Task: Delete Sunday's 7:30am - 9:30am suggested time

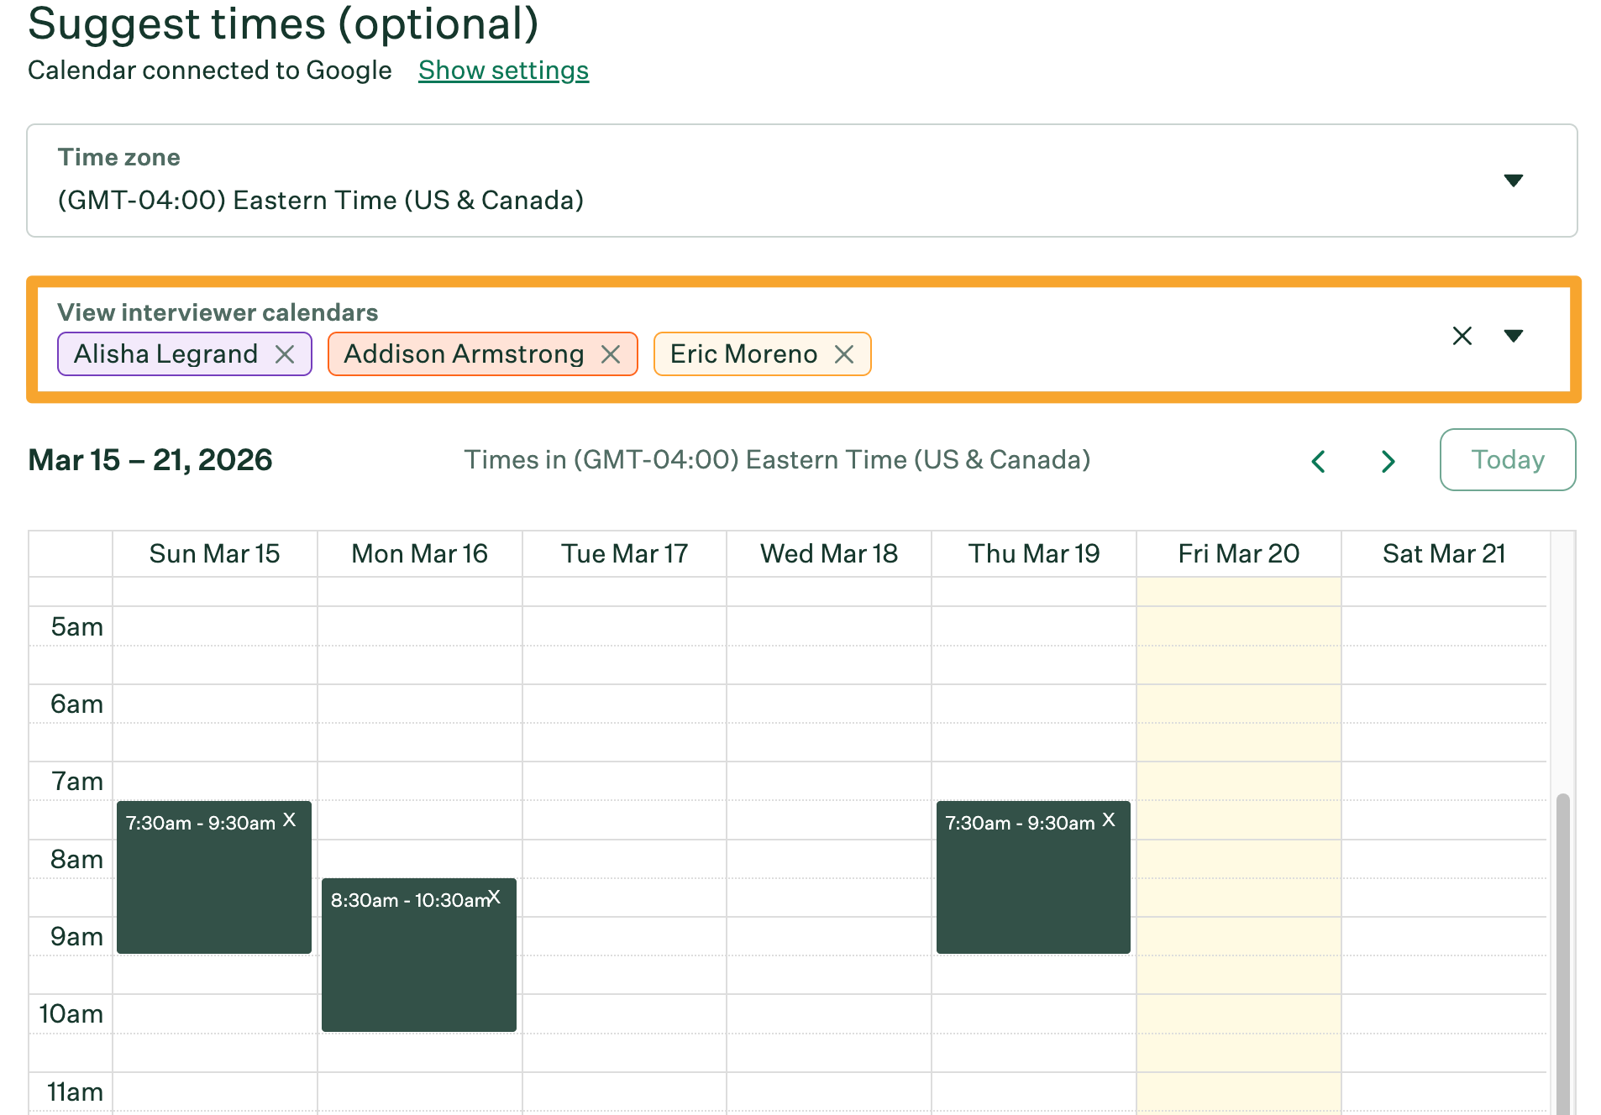Action: coord(291,821)
